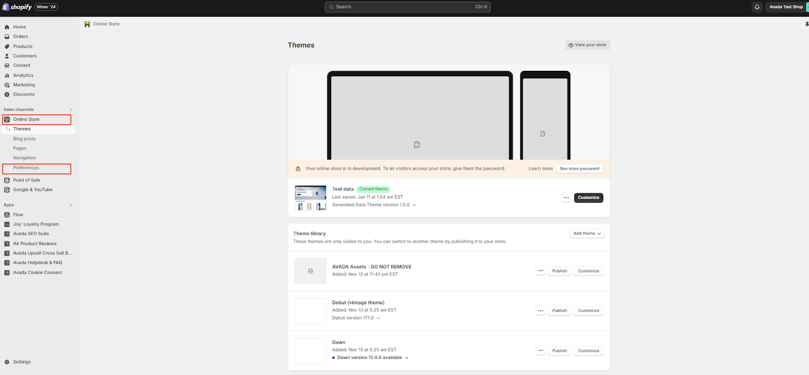Publish the Debut vintage theme

(x=560, y=311)
